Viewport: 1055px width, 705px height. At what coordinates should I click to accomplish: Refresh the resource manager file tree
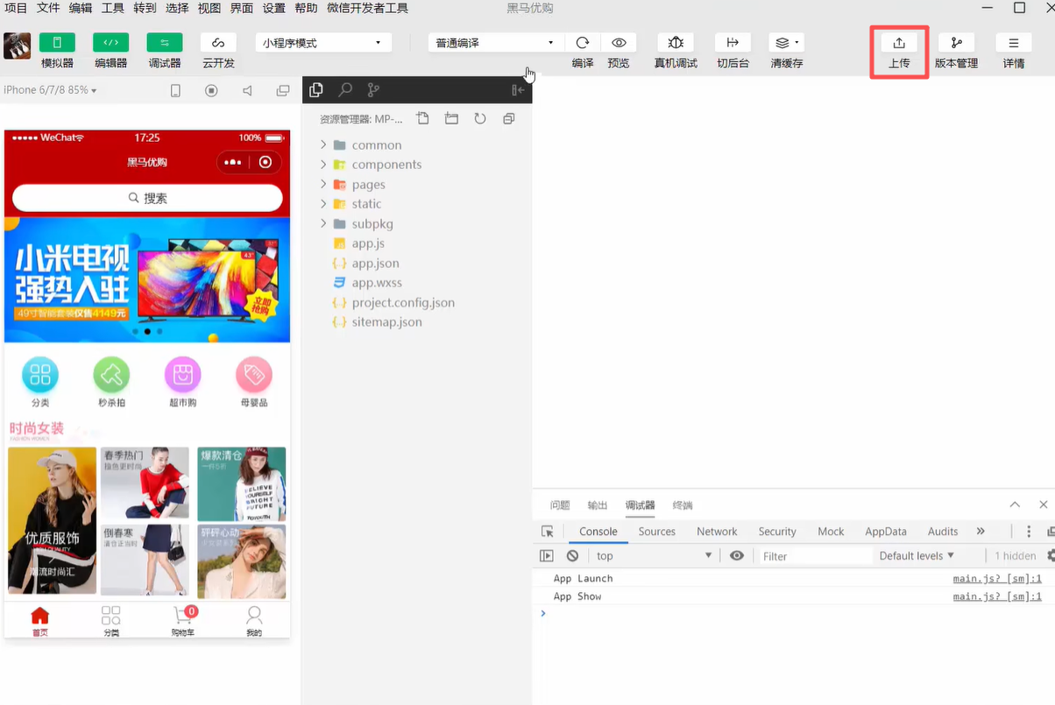pos(480,119)
